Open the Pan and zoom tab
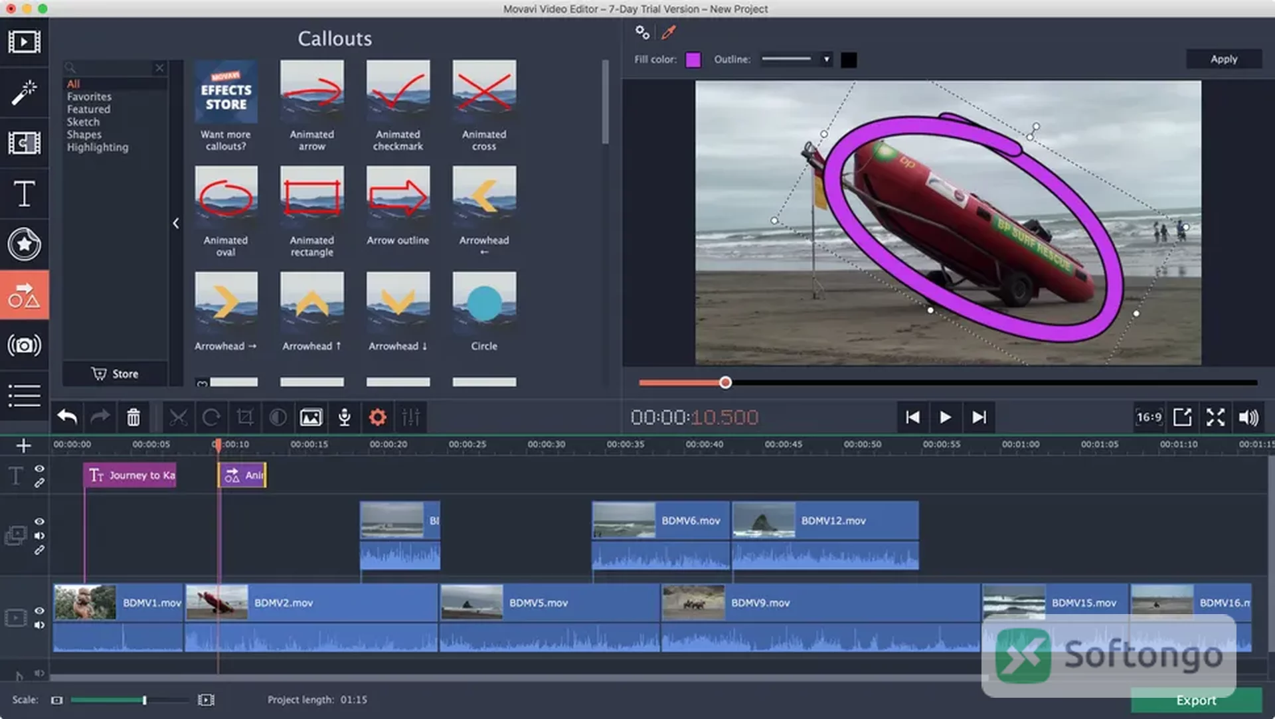The width and height of the screenshot is (1275, 719). coord(24,345)
